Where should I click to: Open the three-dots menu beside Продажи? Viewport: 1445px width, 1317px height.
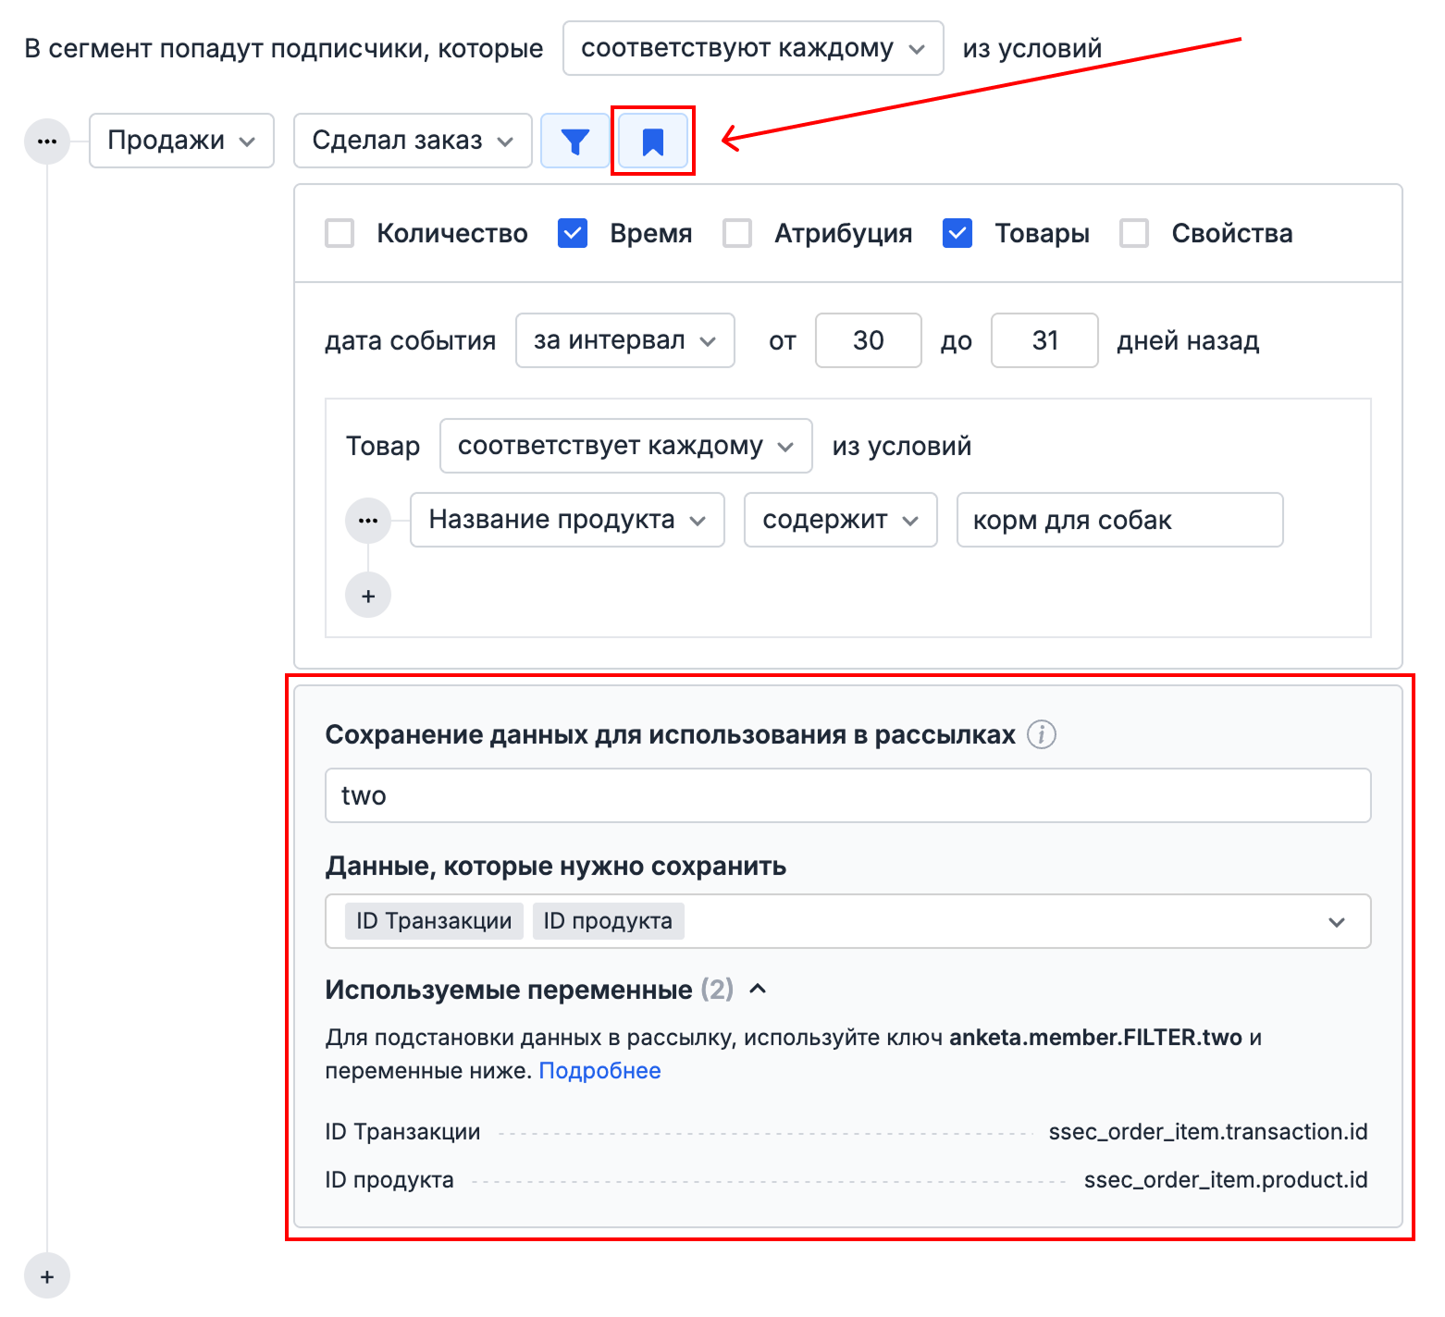47,142
